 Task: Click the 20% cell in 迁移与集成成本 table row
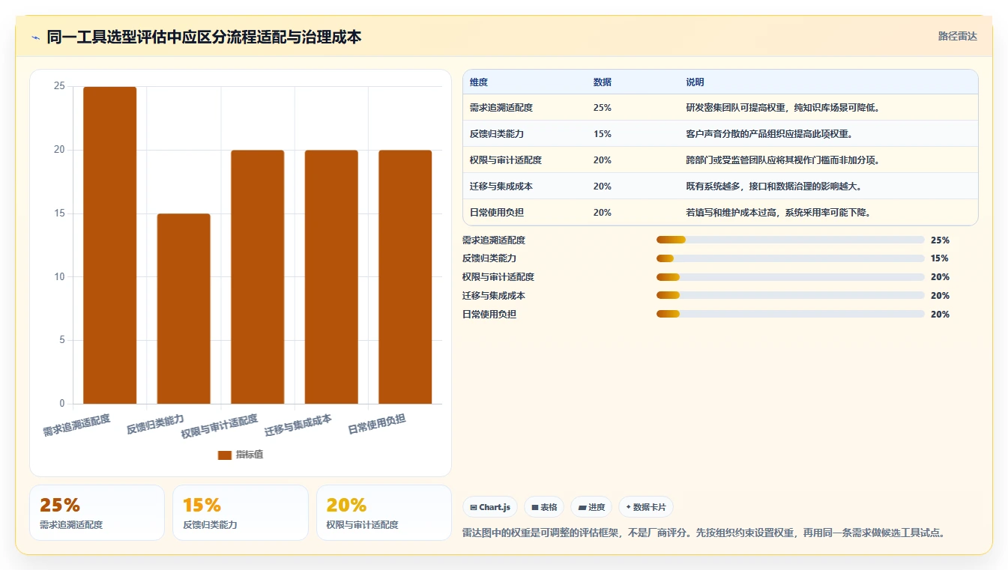point(603,187)
